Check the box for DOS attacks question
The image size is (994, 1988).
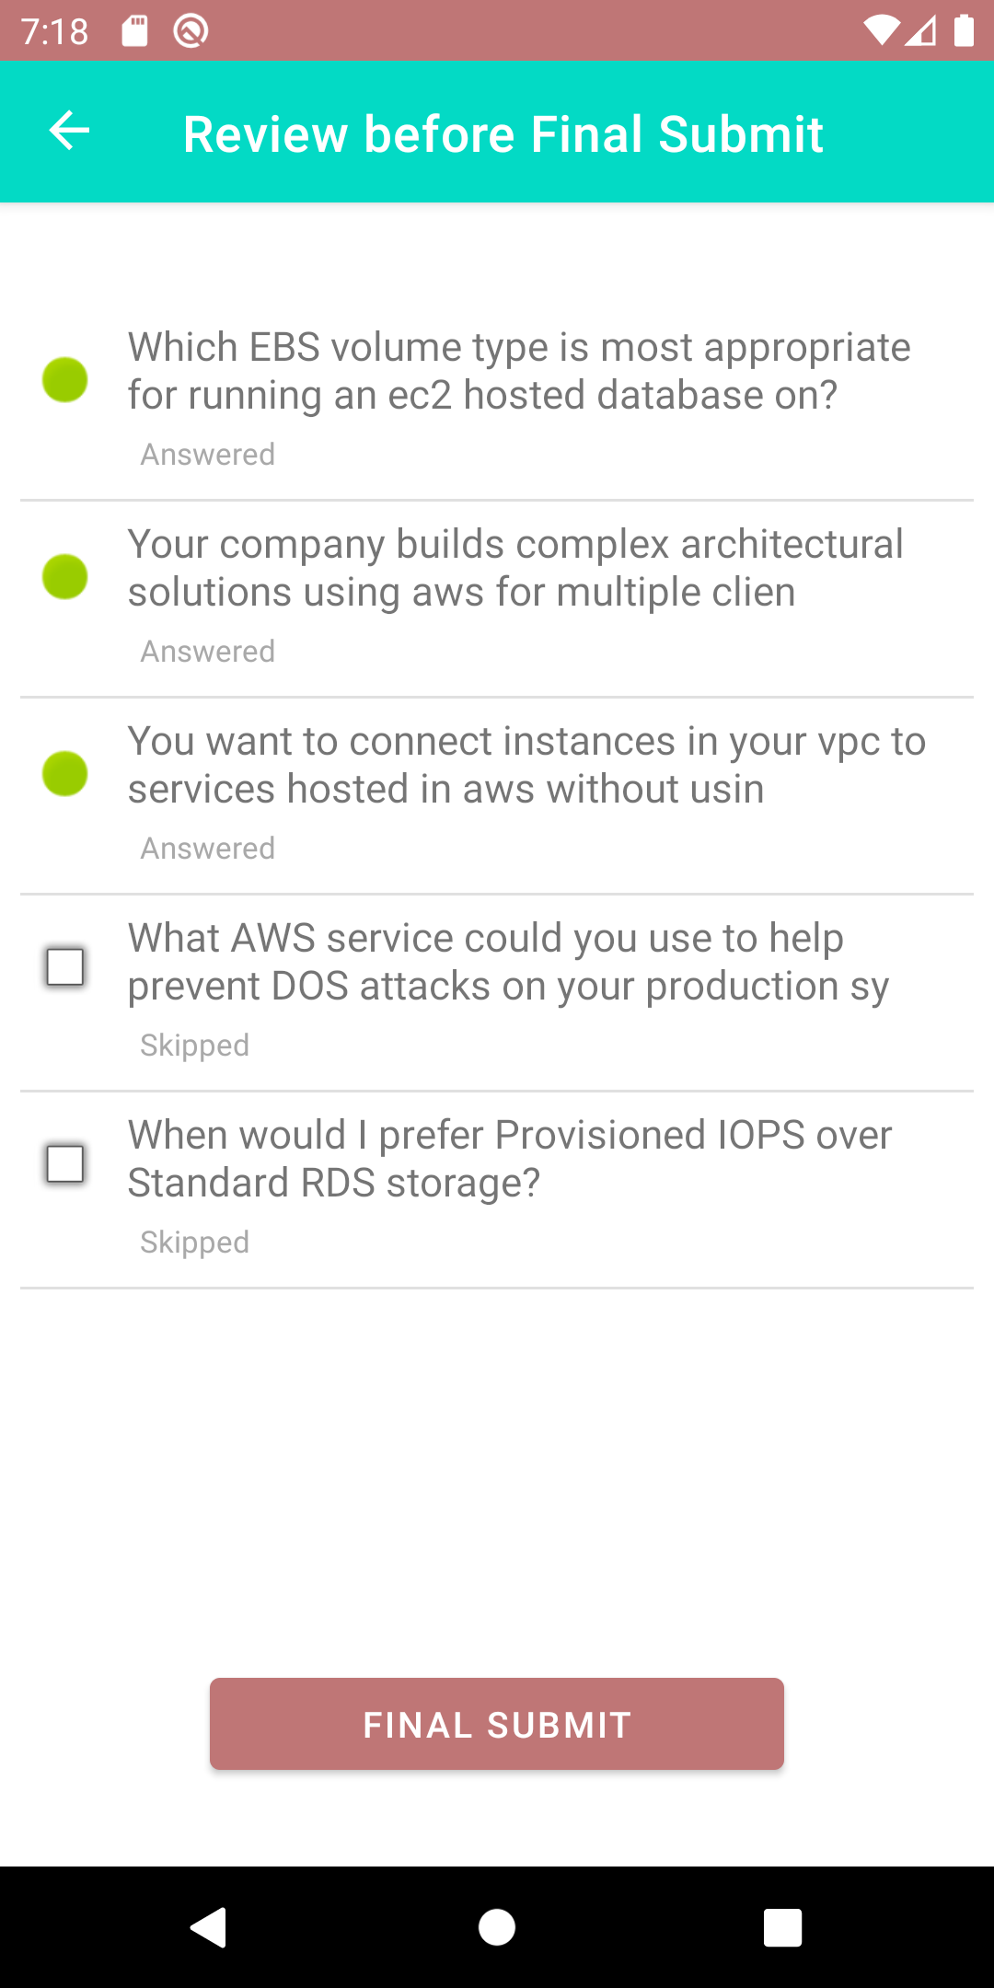(65, 967)
